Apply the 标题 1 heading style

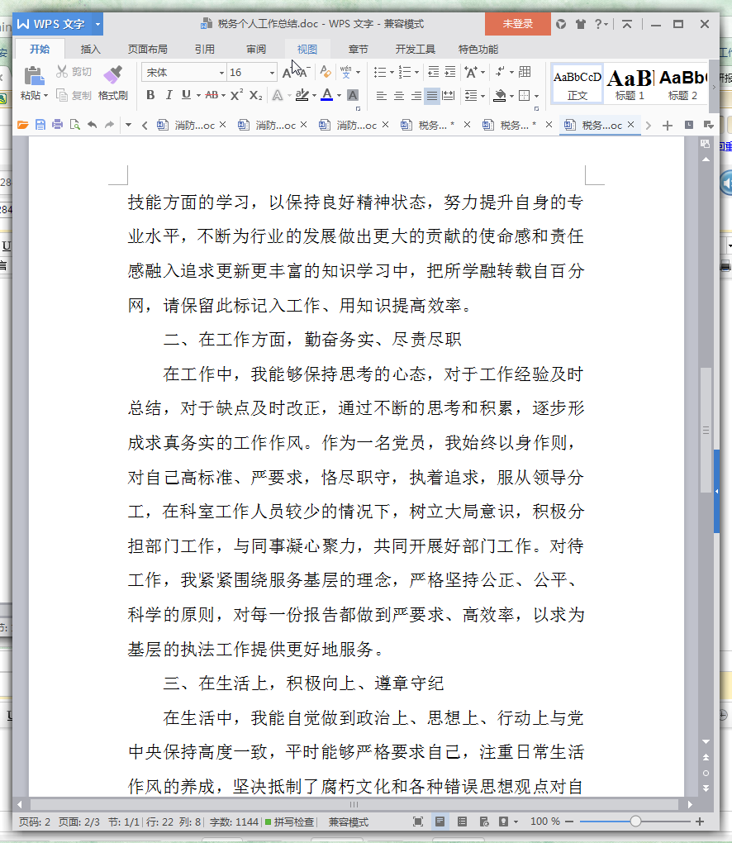click(630, 83)
